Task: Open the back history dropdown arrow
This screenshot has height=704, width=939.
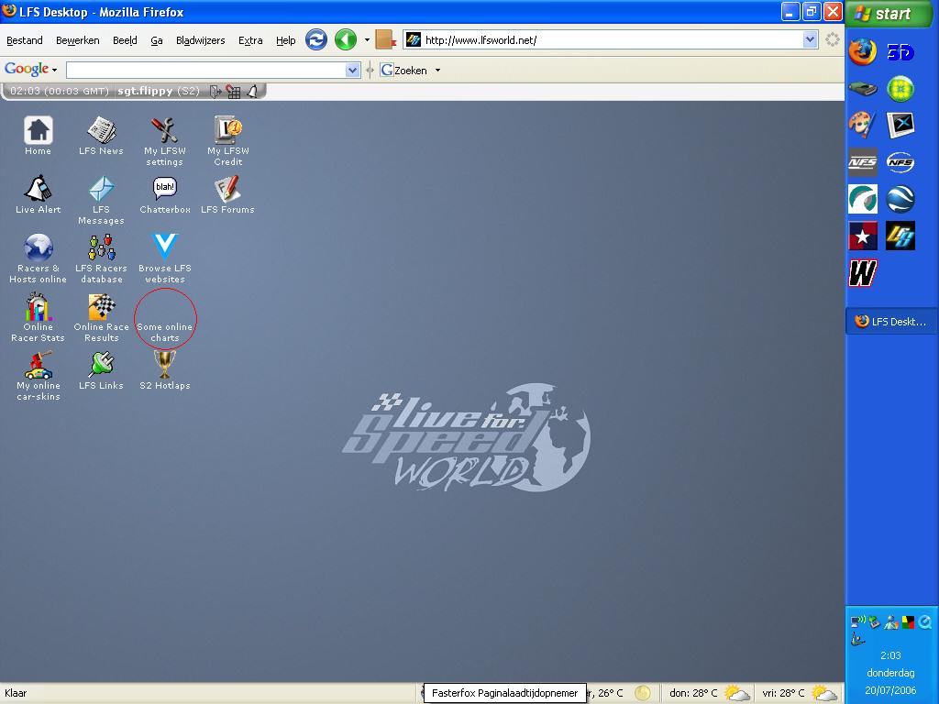Action: coord(367,40)
